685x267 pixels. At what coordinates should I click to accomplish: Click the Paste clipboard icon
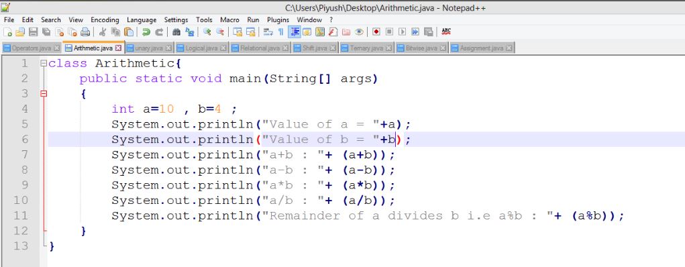[x=129, y=32]
